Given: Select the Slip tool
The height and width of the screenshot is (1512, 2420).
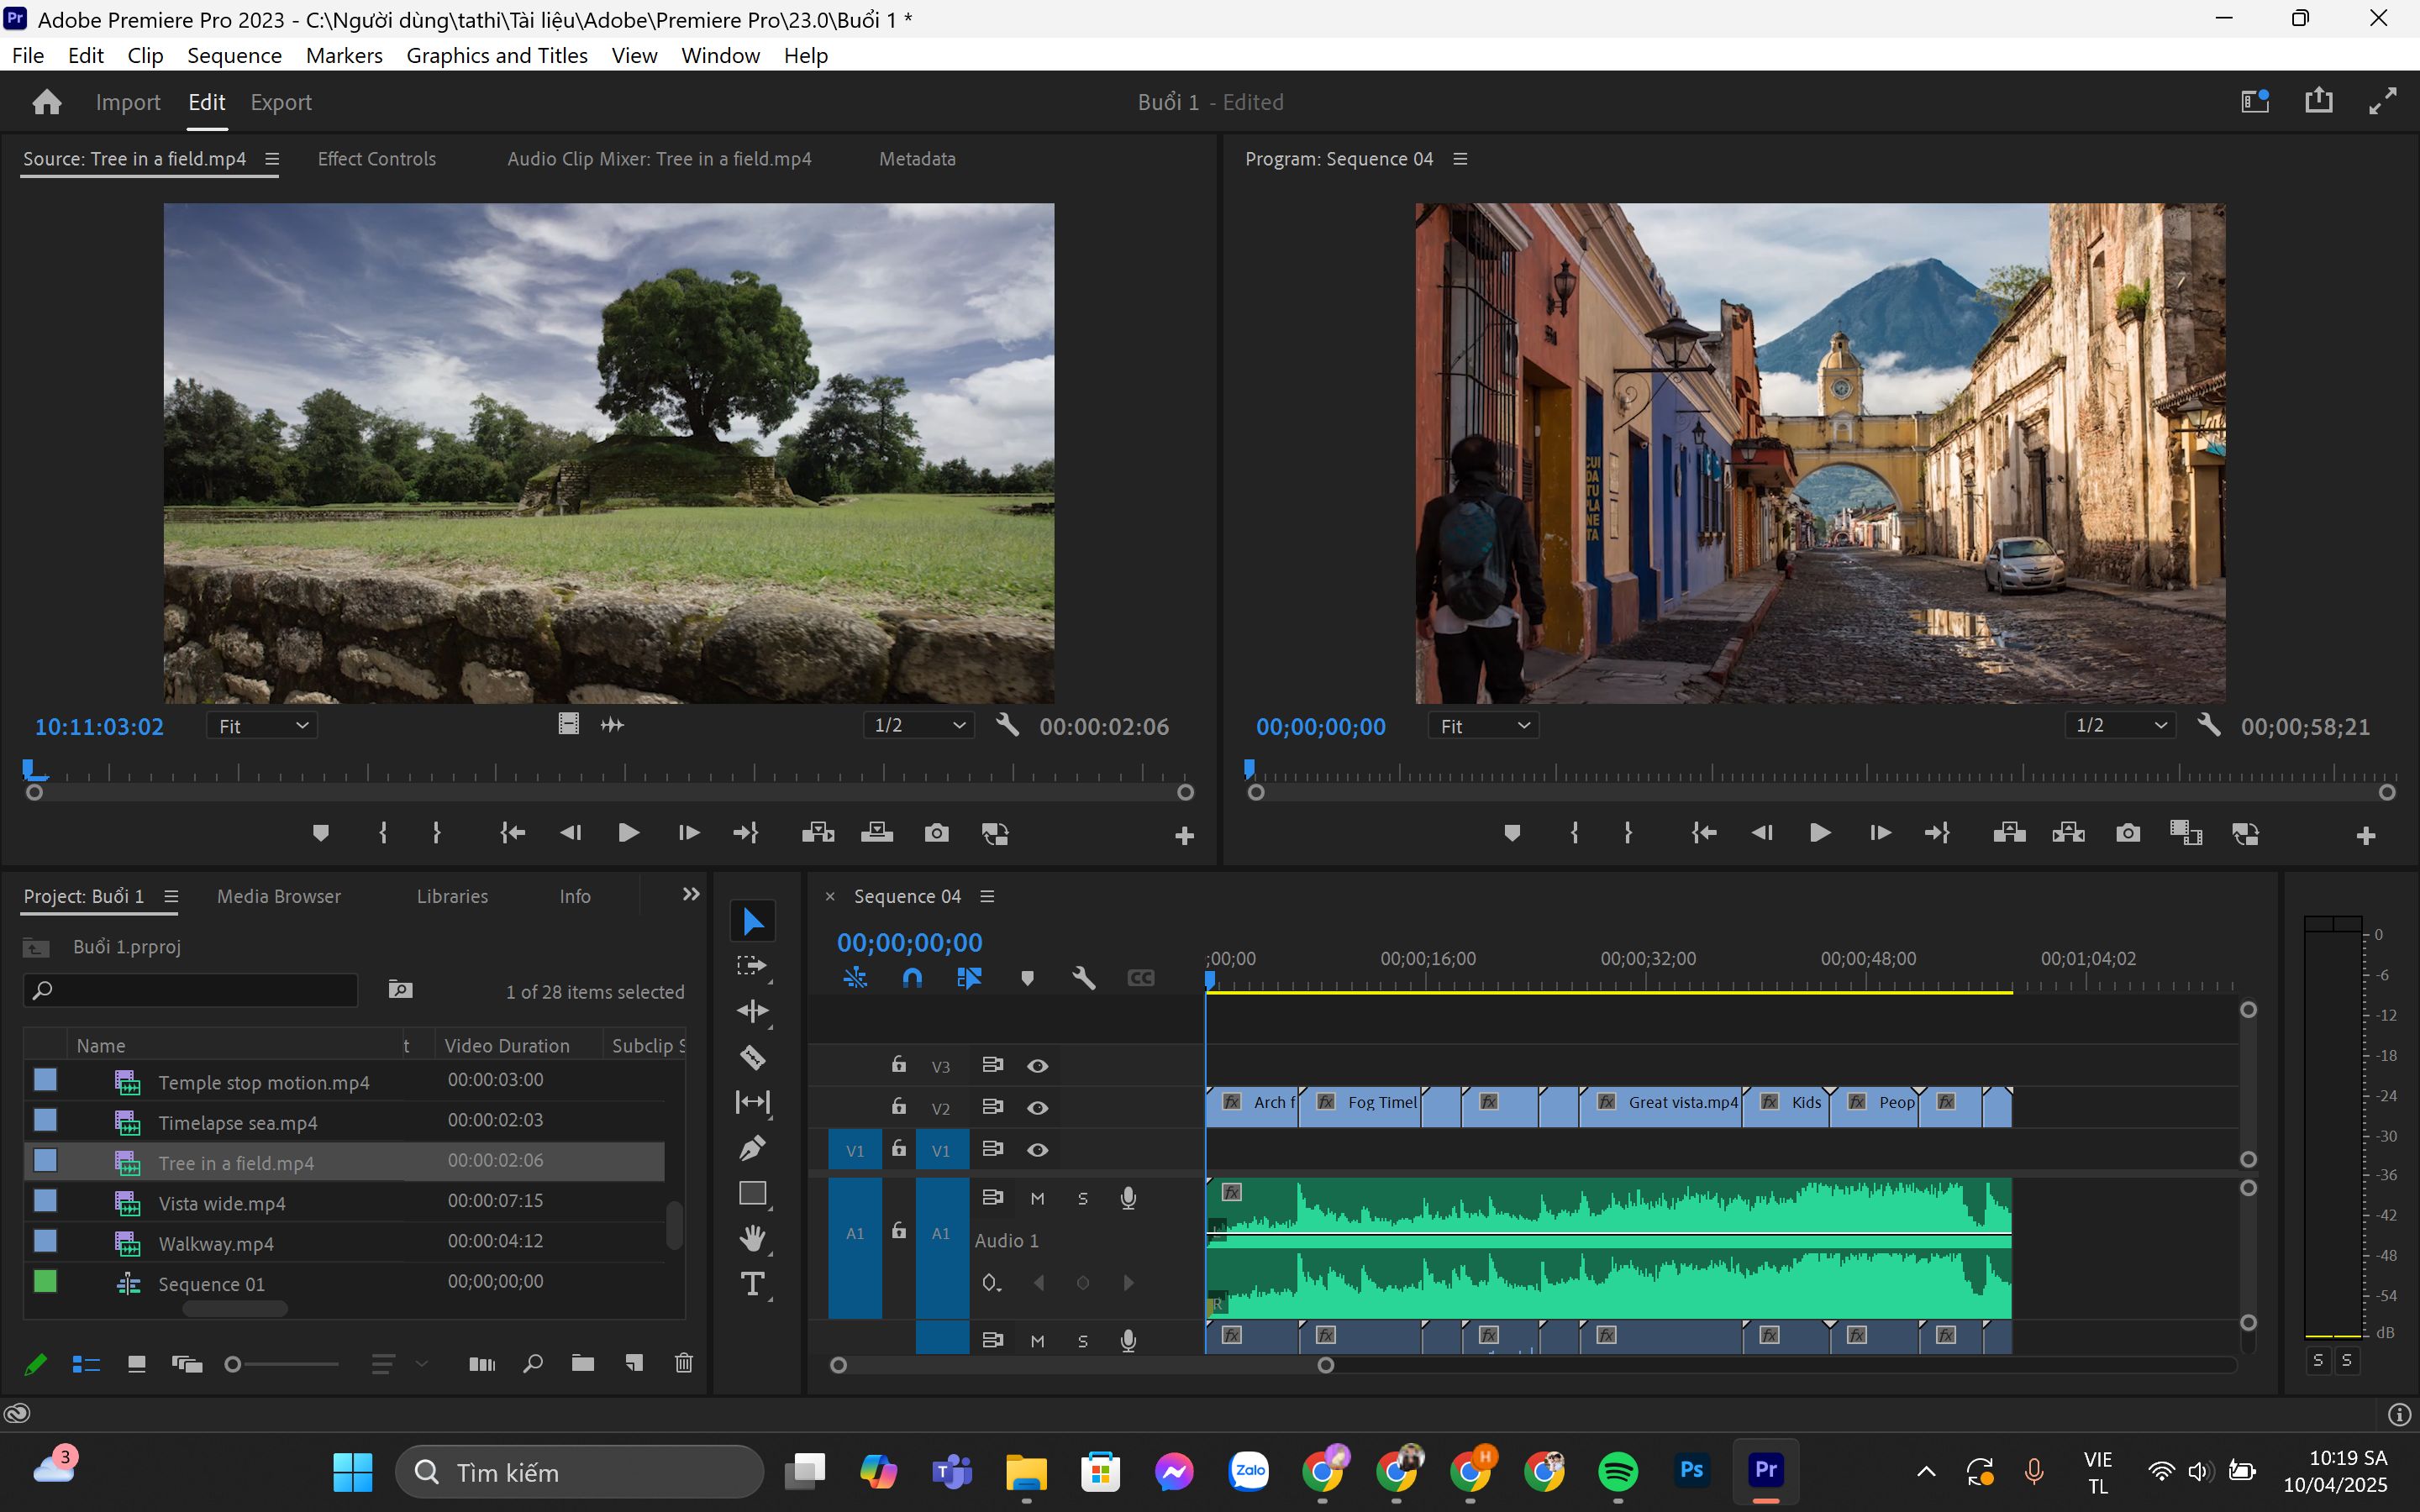Looking at the screenshot, I should pyautogui.click(x=752, y=1102).
